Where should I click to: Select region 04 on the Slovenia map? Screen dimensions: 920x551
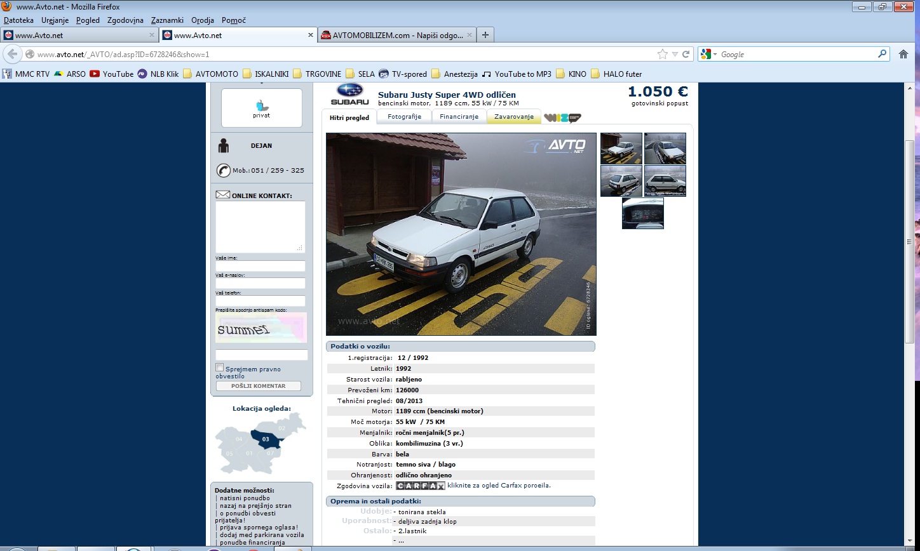click(x=238, y=439)
